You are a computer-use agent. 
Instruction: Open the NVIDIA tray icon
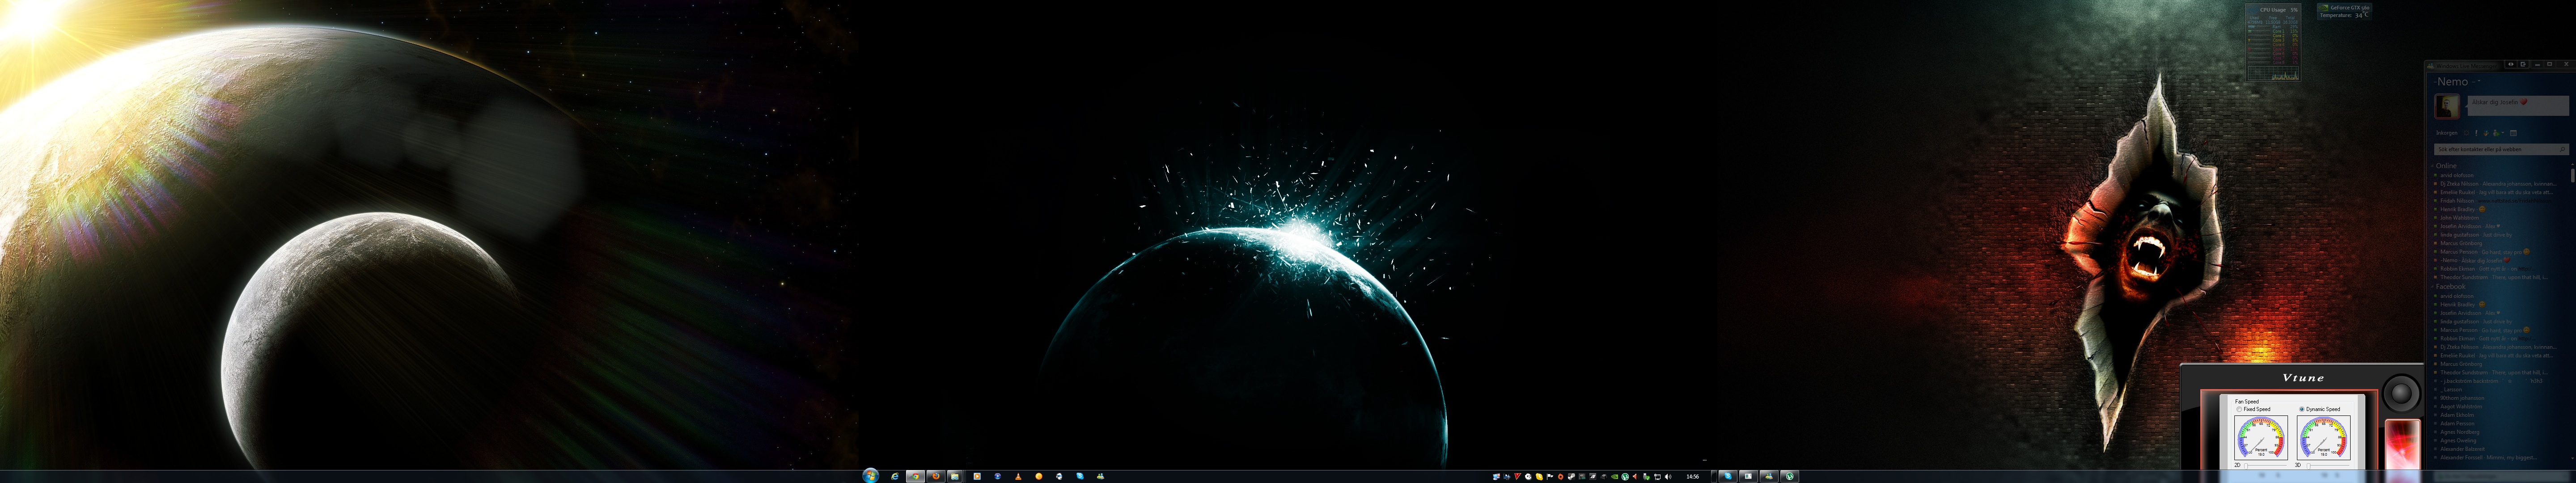tap(1615, 477)
